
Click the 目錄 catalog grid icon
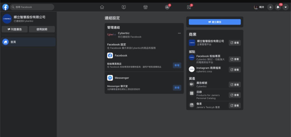192,93
